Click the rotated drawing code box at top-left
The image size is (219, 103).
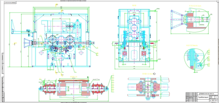(x=10, y=3)
